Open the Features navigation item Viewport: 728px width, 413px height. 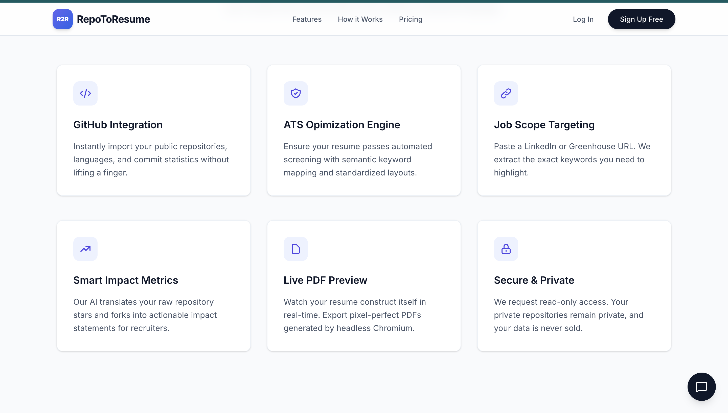pos(307,19)
